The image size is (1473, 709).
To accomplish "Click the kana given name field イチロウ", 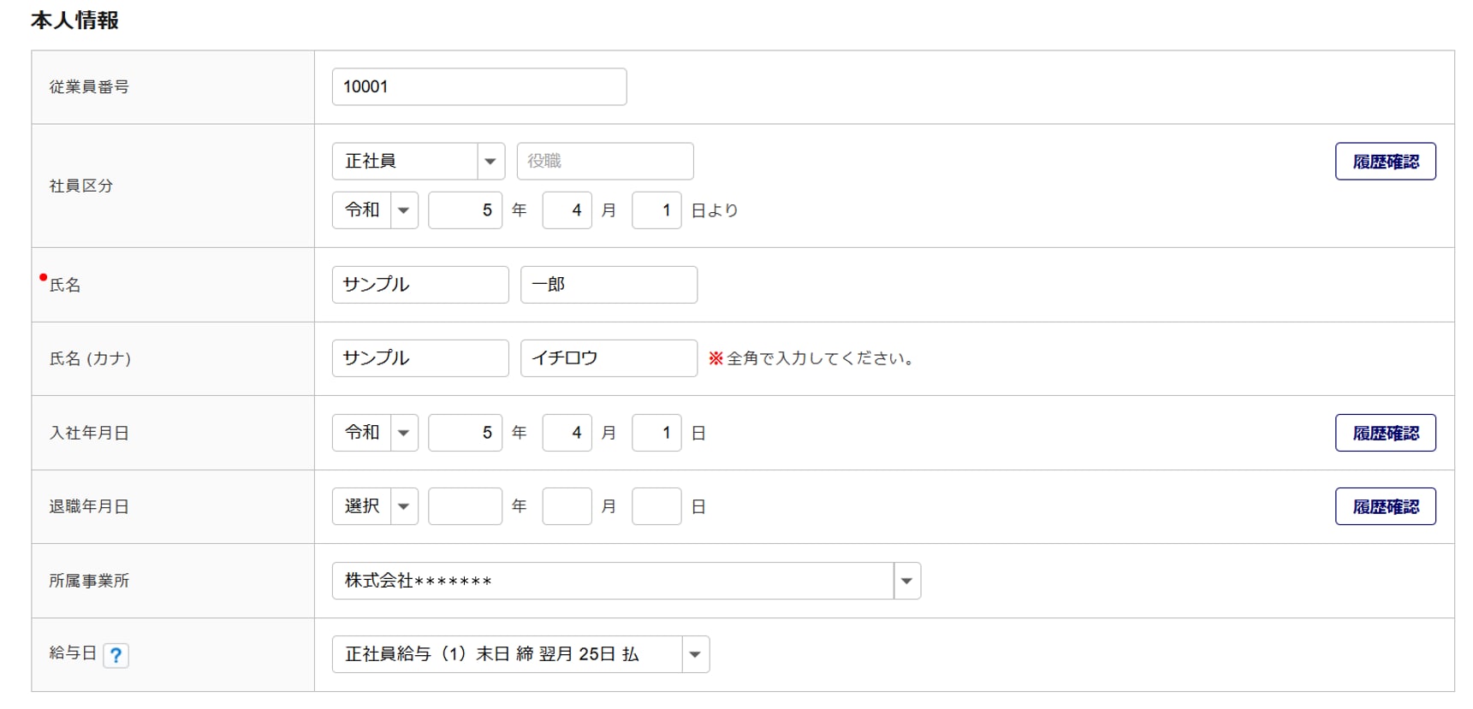I will (x=608, y=358).
